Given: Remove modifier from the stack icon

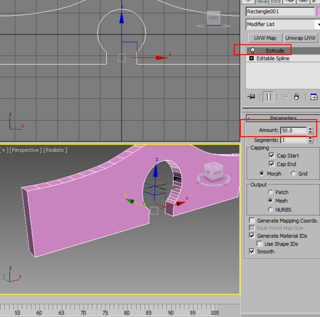Looking at the screenshot, I should [x=297, y=97].
